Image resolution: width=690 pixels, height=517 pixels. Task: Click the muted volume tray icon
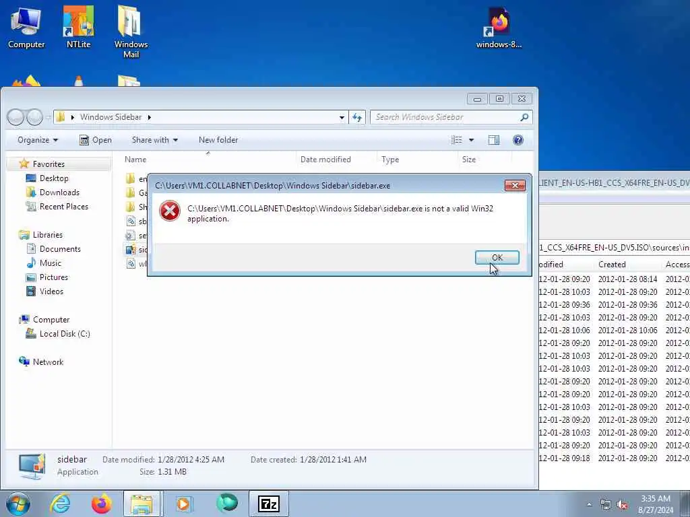[x=622, y=505]
